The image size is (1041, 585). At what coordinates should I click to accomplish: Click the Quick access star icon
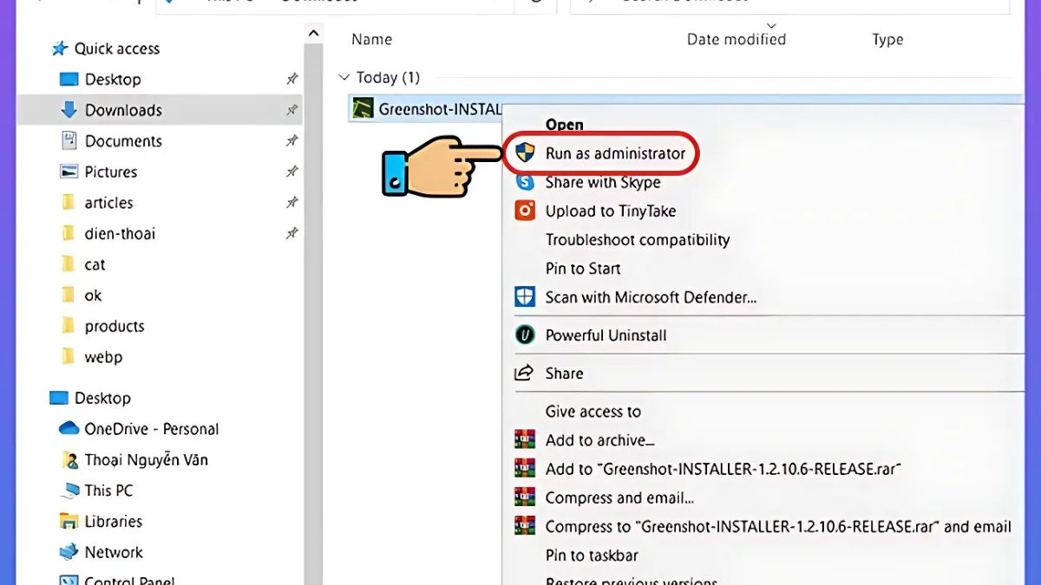pos(59,49)
